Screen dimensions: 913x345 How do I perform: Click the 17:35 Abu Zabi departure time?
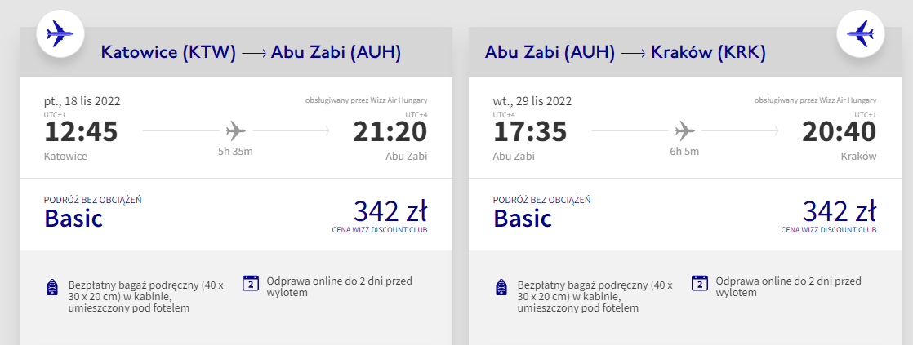tap(531, 132)
